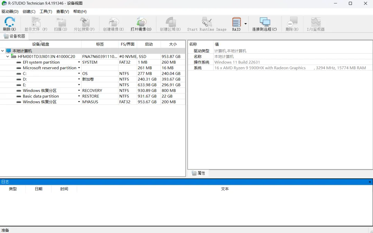
Task: Click the D: partition disk icon
Action: (19, 79)
